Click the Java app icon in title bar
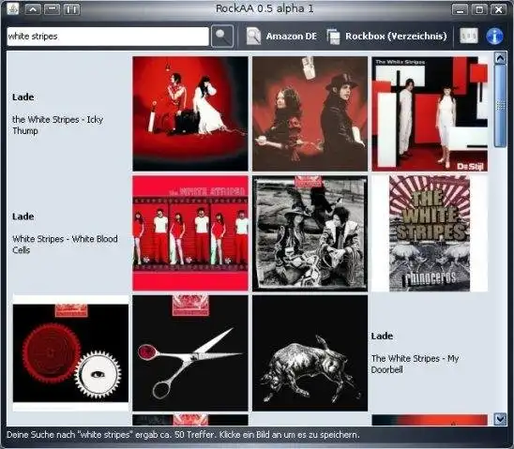The image size is (514, 449). click(13, 8)
